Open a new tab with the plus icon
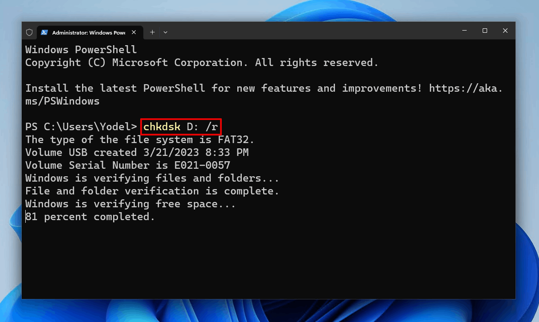This screenshot has width=539, height=322. point(153,32)
